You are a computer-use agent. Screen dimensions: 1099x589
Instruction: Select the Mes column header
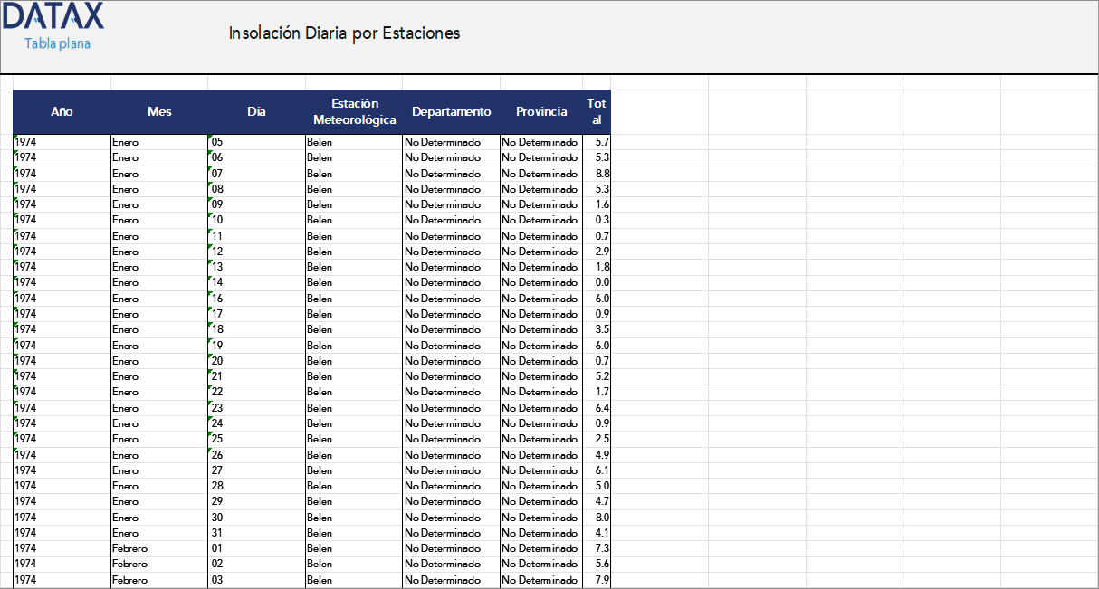click(x=159, y=111)
